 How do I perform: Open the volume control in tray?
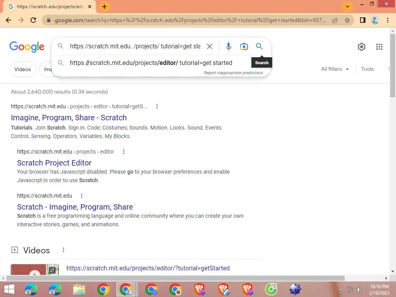coord(359,289)
